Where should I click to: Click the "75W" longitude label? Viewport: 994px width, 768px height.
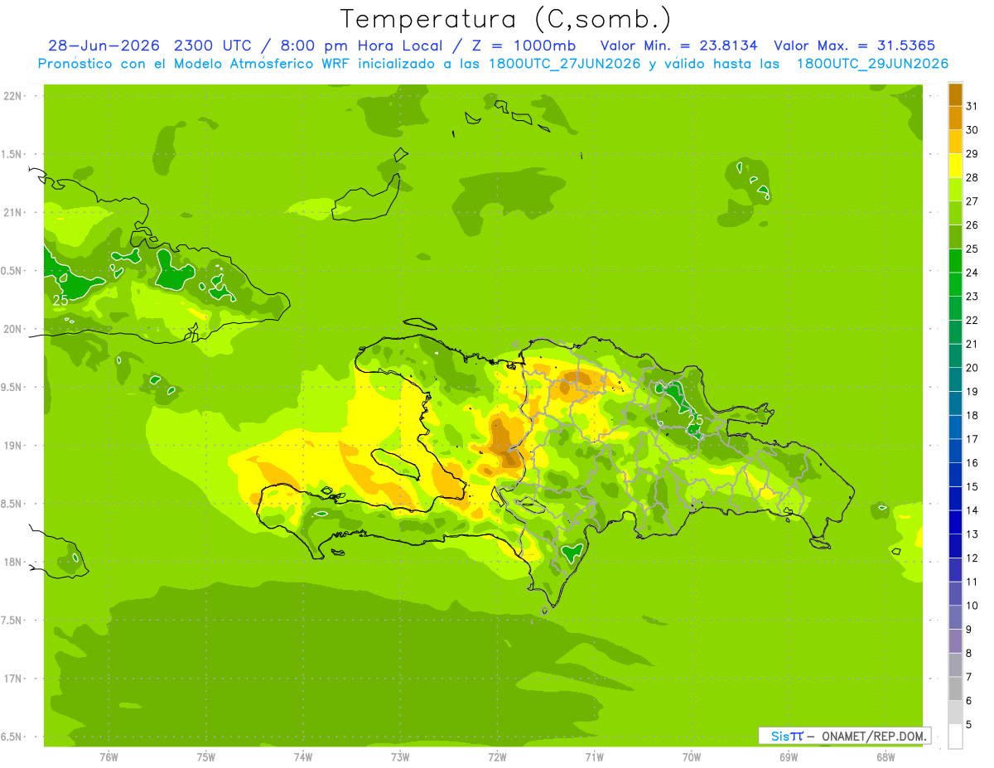(x=206, y=757)
